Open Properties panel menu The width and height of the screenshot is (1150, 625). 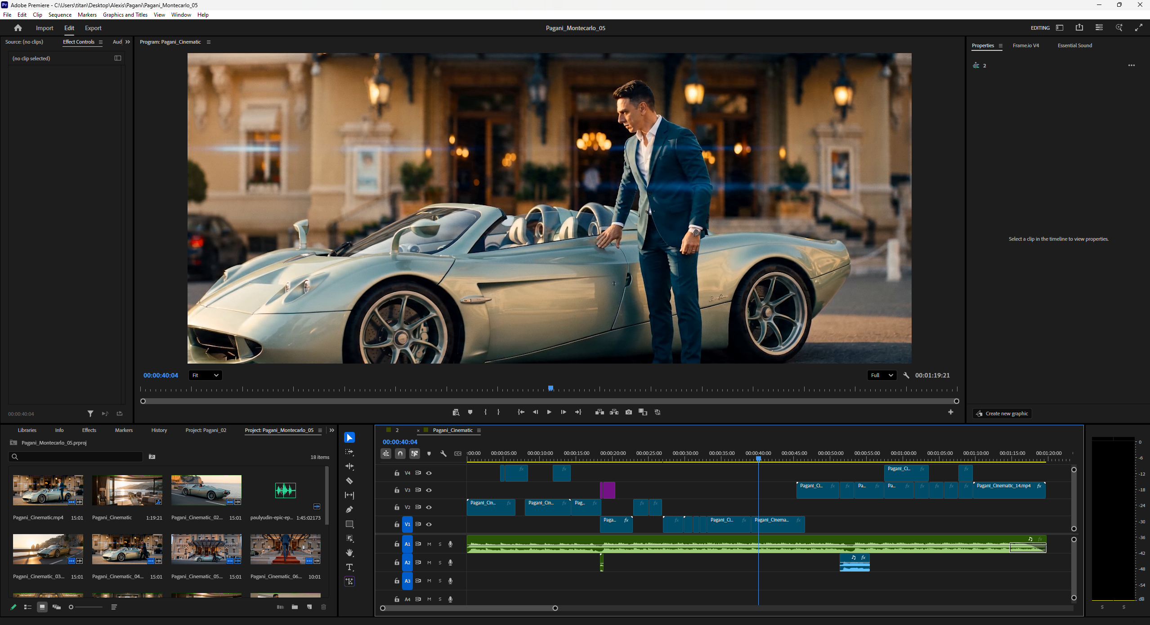[x=1001, y=45]
